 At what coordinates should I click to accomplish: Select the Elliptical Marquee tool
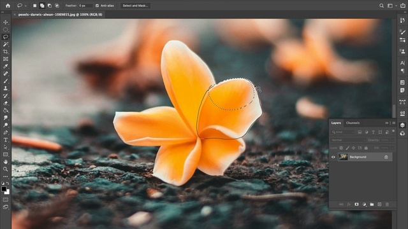point(6,30)
